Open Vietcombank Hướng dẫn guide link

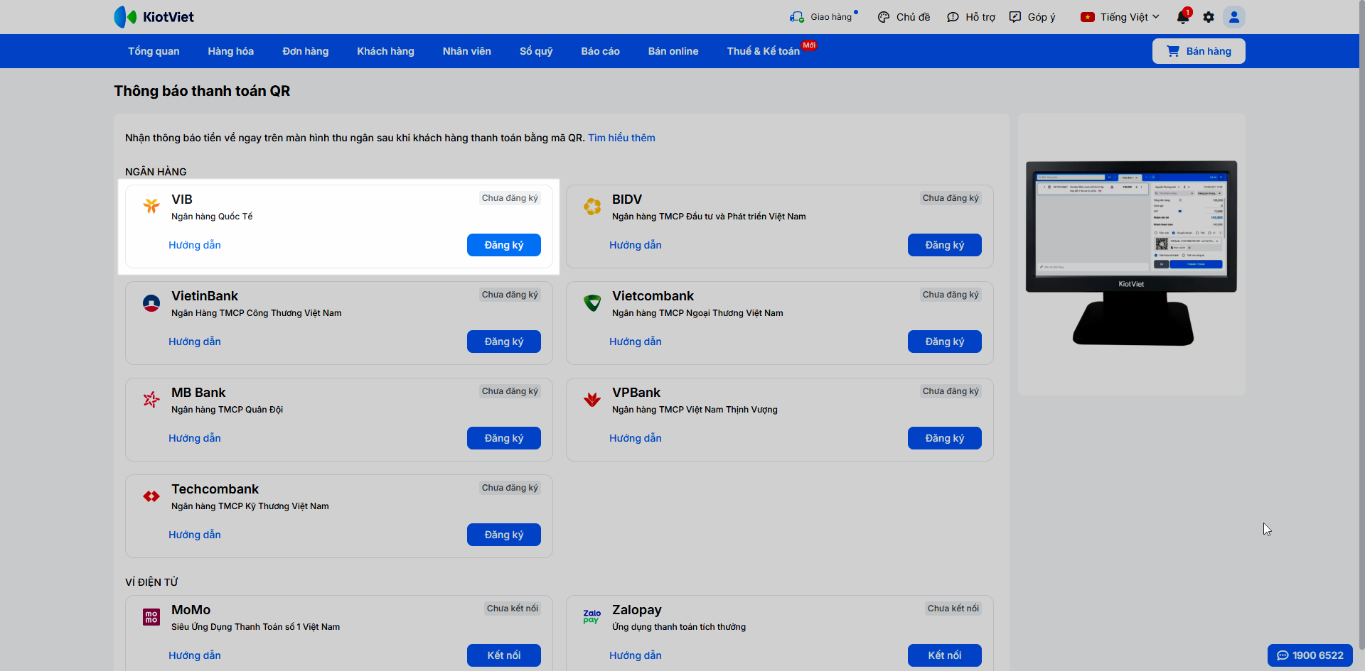click(636, 342)
